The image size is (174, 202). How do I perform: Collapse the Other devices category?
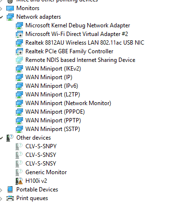(x=1, y=138)
